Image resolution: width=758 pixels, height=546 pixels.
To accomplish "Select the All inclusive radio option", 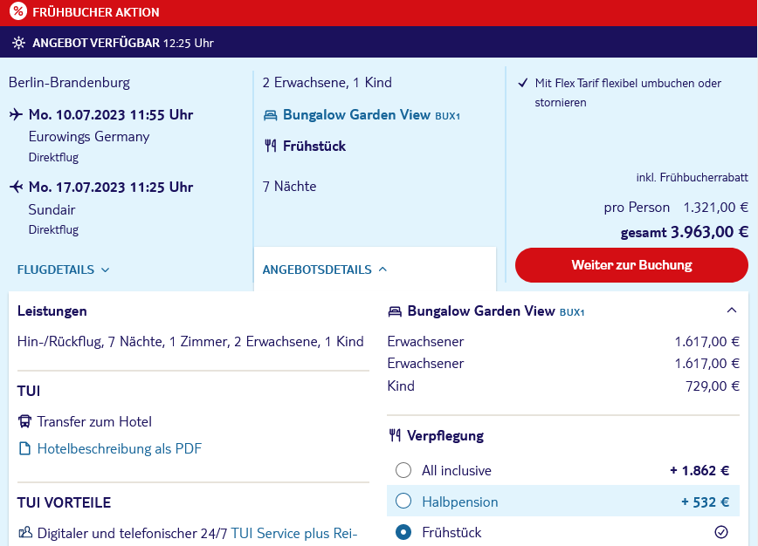I will 403,470.
